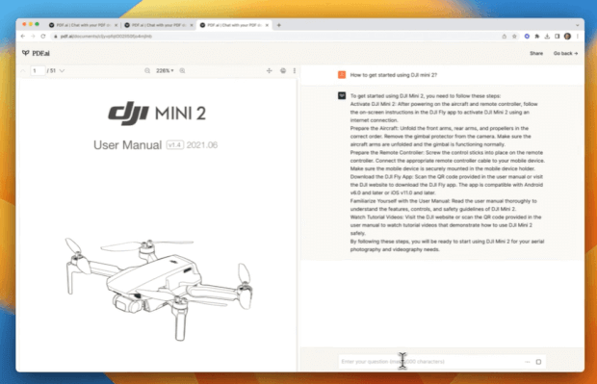Image resolution: width=597 pixels, height=384 pixels.
Task: Click the DJI MINI 2 logo heading
Action: tap(157, 114)
